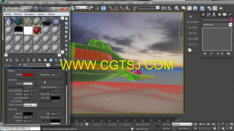Click Sample Type sphere icon in Material Editor

click(66, 19)
